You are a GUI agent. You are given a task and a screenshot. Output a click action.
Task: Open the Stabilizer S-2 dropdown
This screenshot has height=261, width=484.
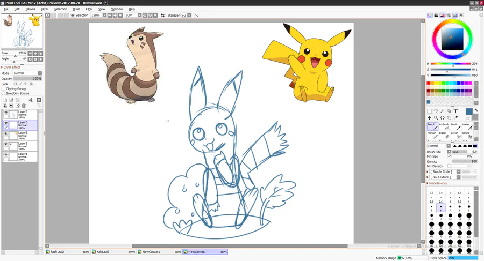tap(189, 15)
